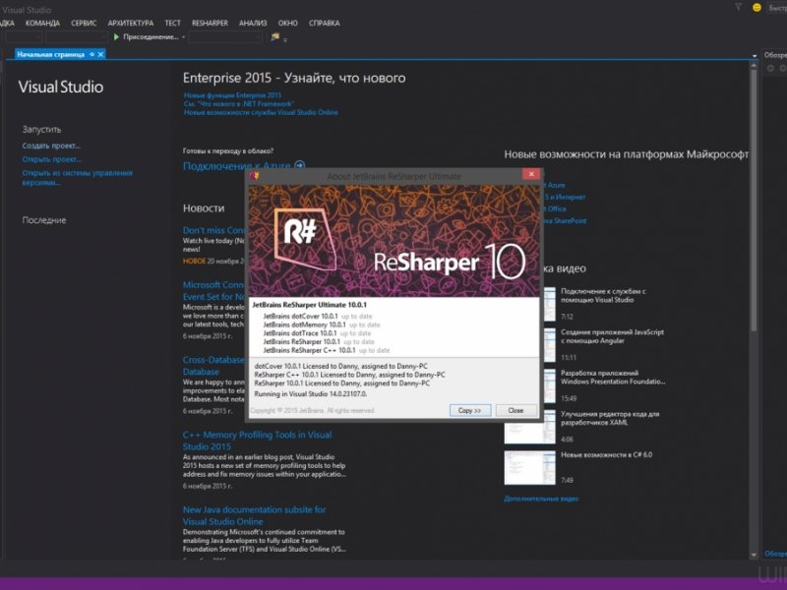Viewport: 787px width, 590px height.
Task: Click the Copy >> button in the About dialog
Action: coord(470,410)
